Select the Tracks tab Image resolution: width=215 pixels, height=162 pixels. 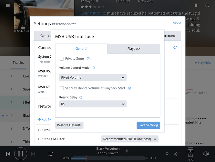[x=18, y=63]
